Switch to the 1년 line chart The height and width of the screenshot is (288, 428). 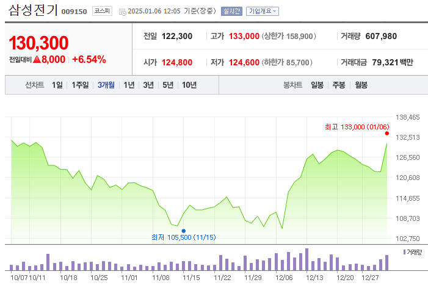pos(129,85)
